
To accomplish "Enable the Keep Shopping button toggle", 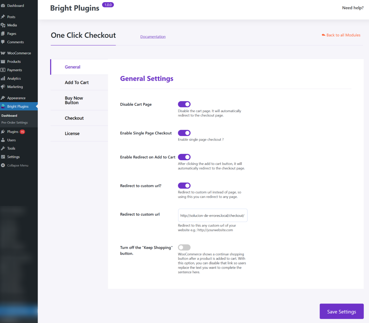I will click(184, 247).
